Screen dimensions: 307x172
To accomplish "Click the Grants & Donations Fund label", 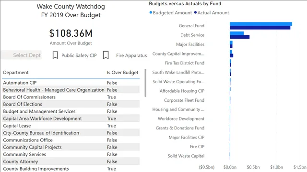I will click(x=180, y=128).
